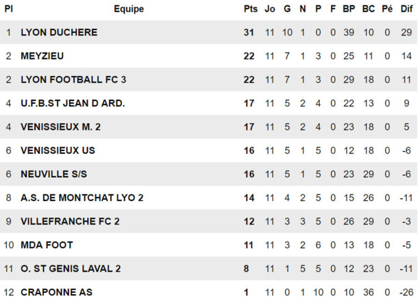Screen dimensions: 420x303
Task: Click the Pts column header
Action: [x=250, y=9]
